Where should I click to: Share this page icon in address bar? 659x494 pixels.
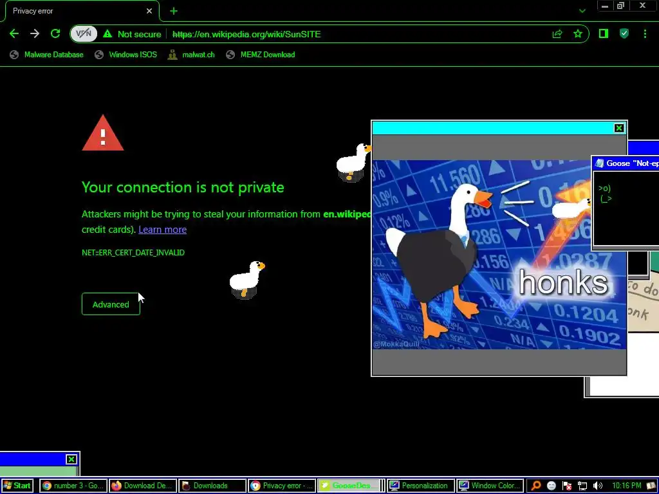coord(557,34)
